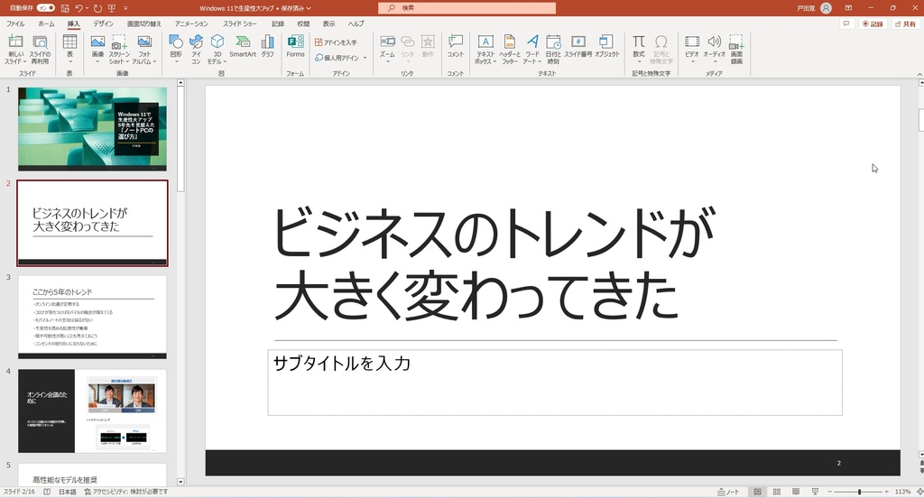Collapse the ribbon with the chevron
This screenshot has height=498, width=924.
point(919,74)
